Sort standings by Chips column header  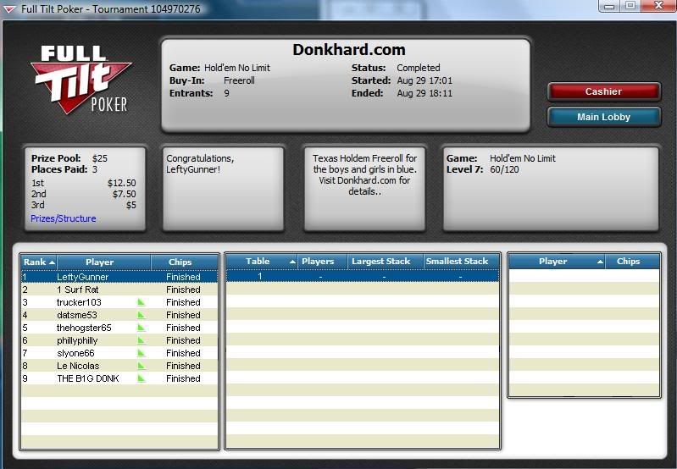tap(185, 262)
